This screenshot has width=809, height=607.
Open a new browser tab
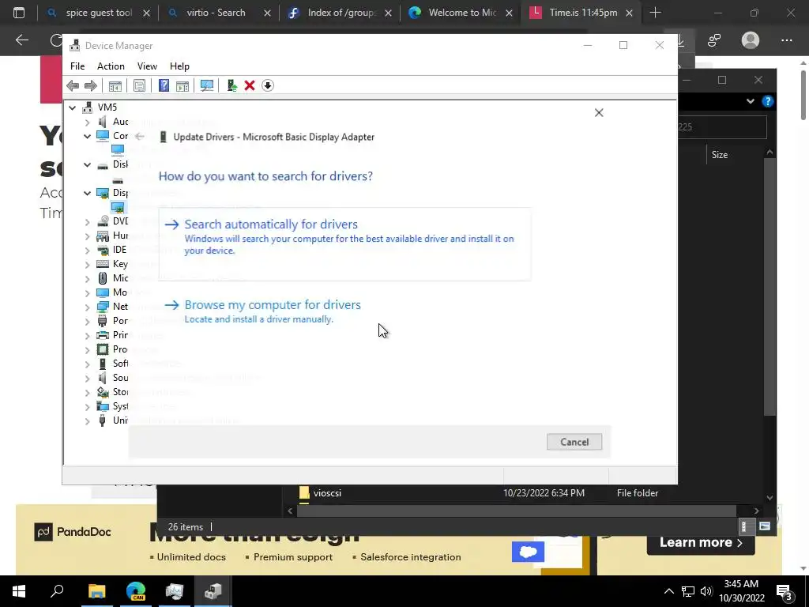655,13
